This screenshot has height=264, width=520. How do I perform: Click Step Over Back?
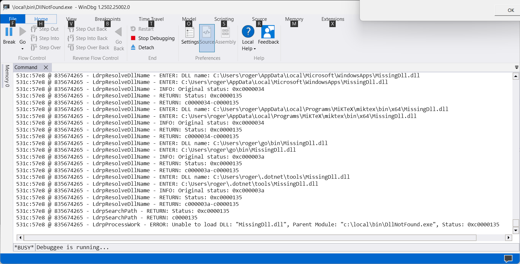coord(89,48)
